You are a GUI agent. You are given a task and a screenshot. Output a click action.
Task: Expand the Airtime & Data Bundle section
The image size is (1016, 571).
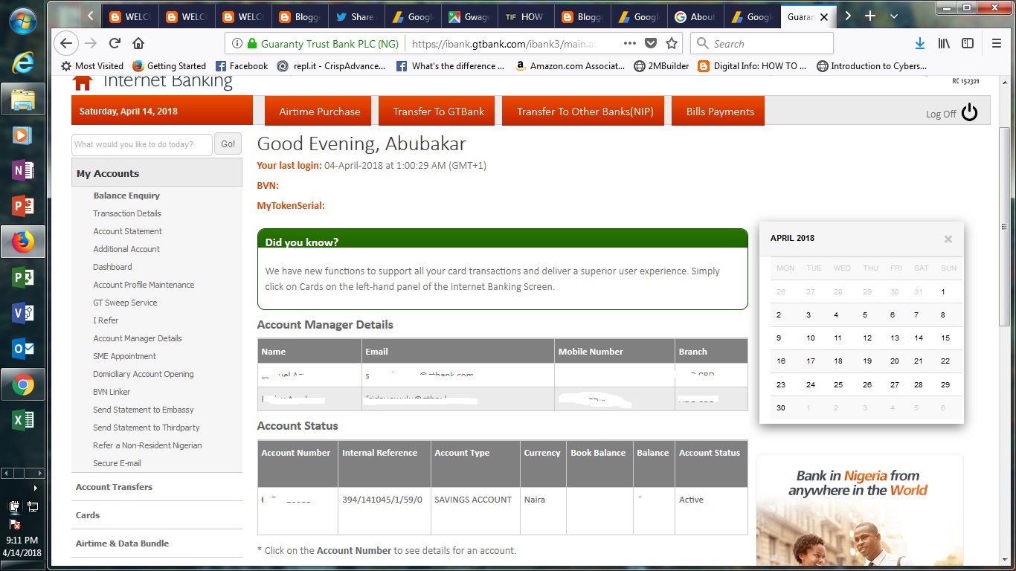(122, 543)
